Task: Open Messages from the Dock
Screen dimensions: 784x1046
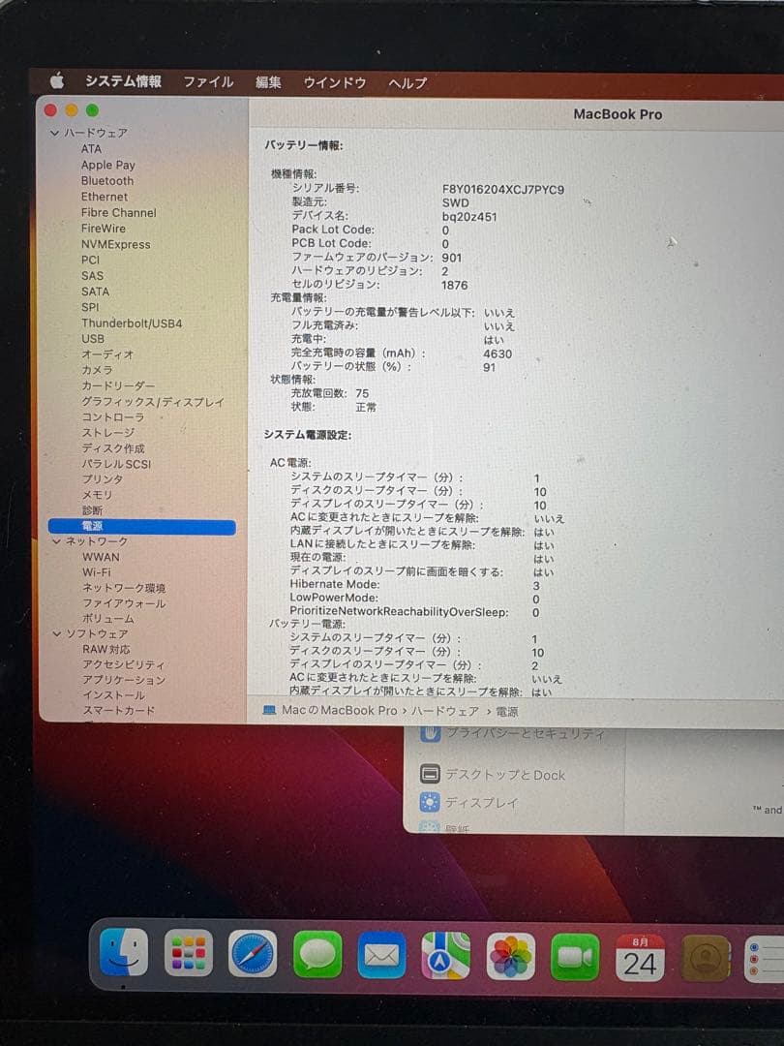Action: click(318, 953)
